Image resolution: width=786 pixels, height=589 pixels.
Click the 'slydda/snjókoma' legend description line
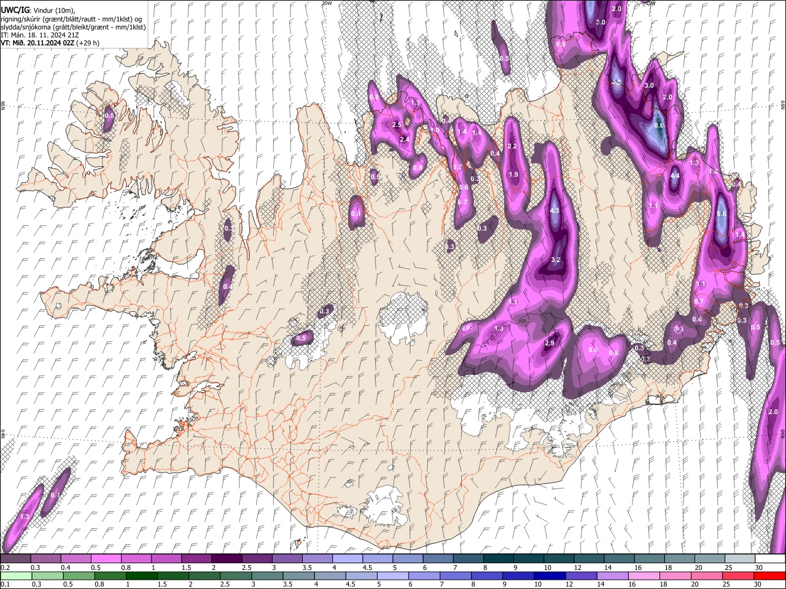(x=73, y=27)
